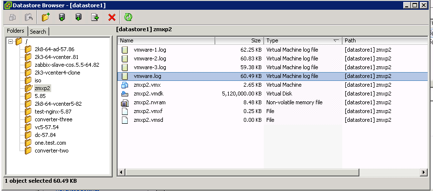Click the Move file toolbar icon
Viewport: 433px width, 191px height.
click(x=95, y=18)
